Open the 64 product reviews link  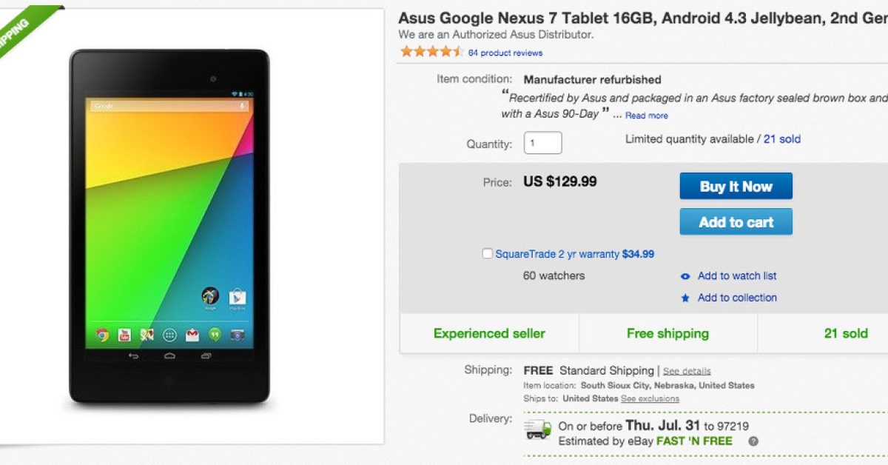point(505,53)
